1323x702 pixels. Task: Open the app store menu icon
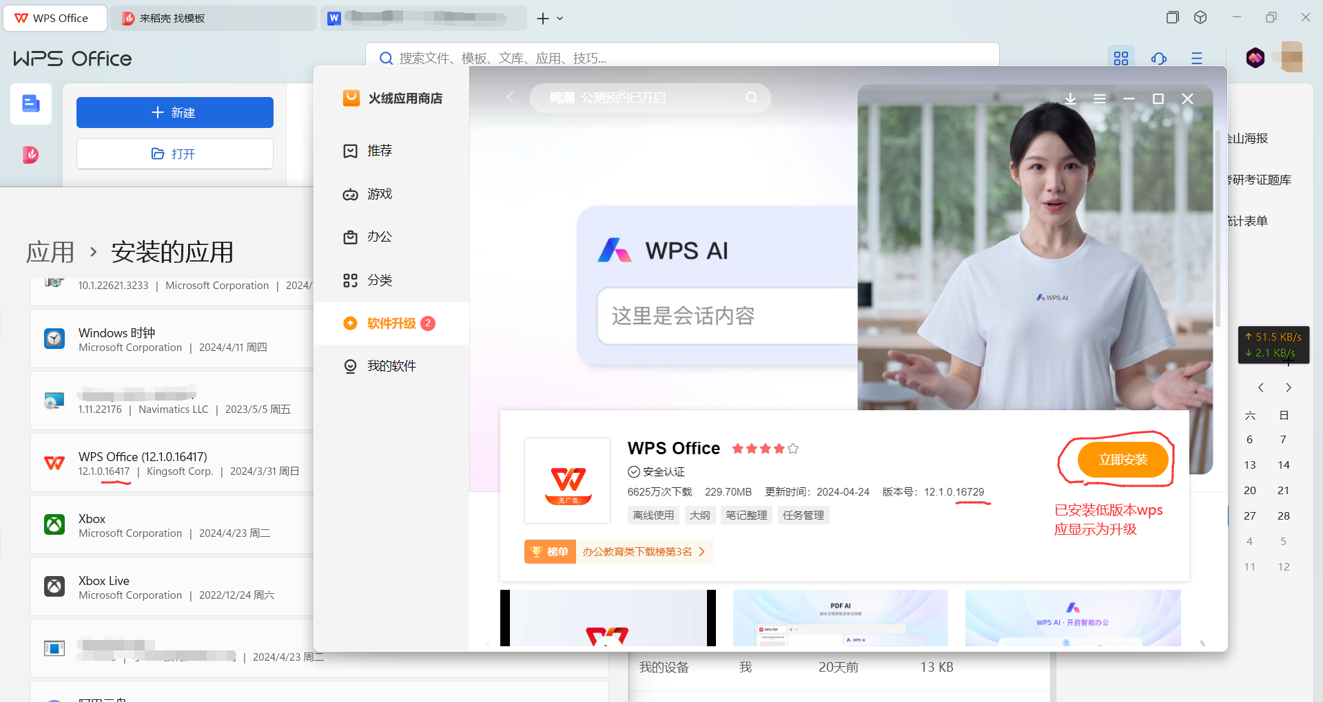click(x=1100, y=99)
